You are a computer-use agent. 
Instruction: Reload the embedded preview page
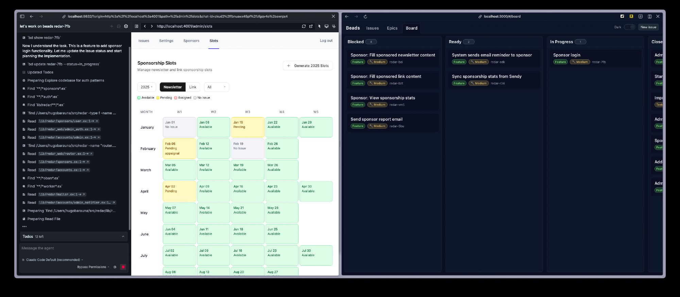[x=304, y=26]
